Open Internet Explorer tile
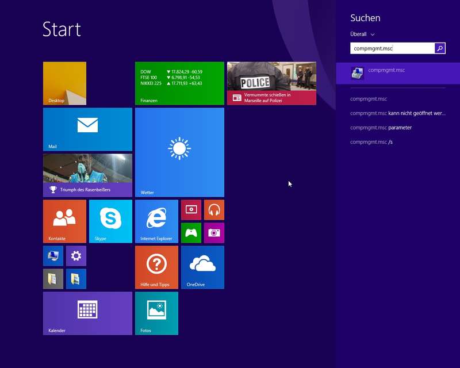Viewport: 460px width, 368px height. point(156,221)
